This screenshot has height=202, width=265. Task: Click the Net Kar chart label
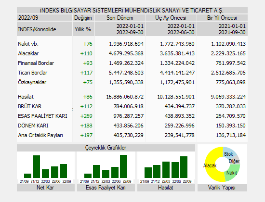46,188
